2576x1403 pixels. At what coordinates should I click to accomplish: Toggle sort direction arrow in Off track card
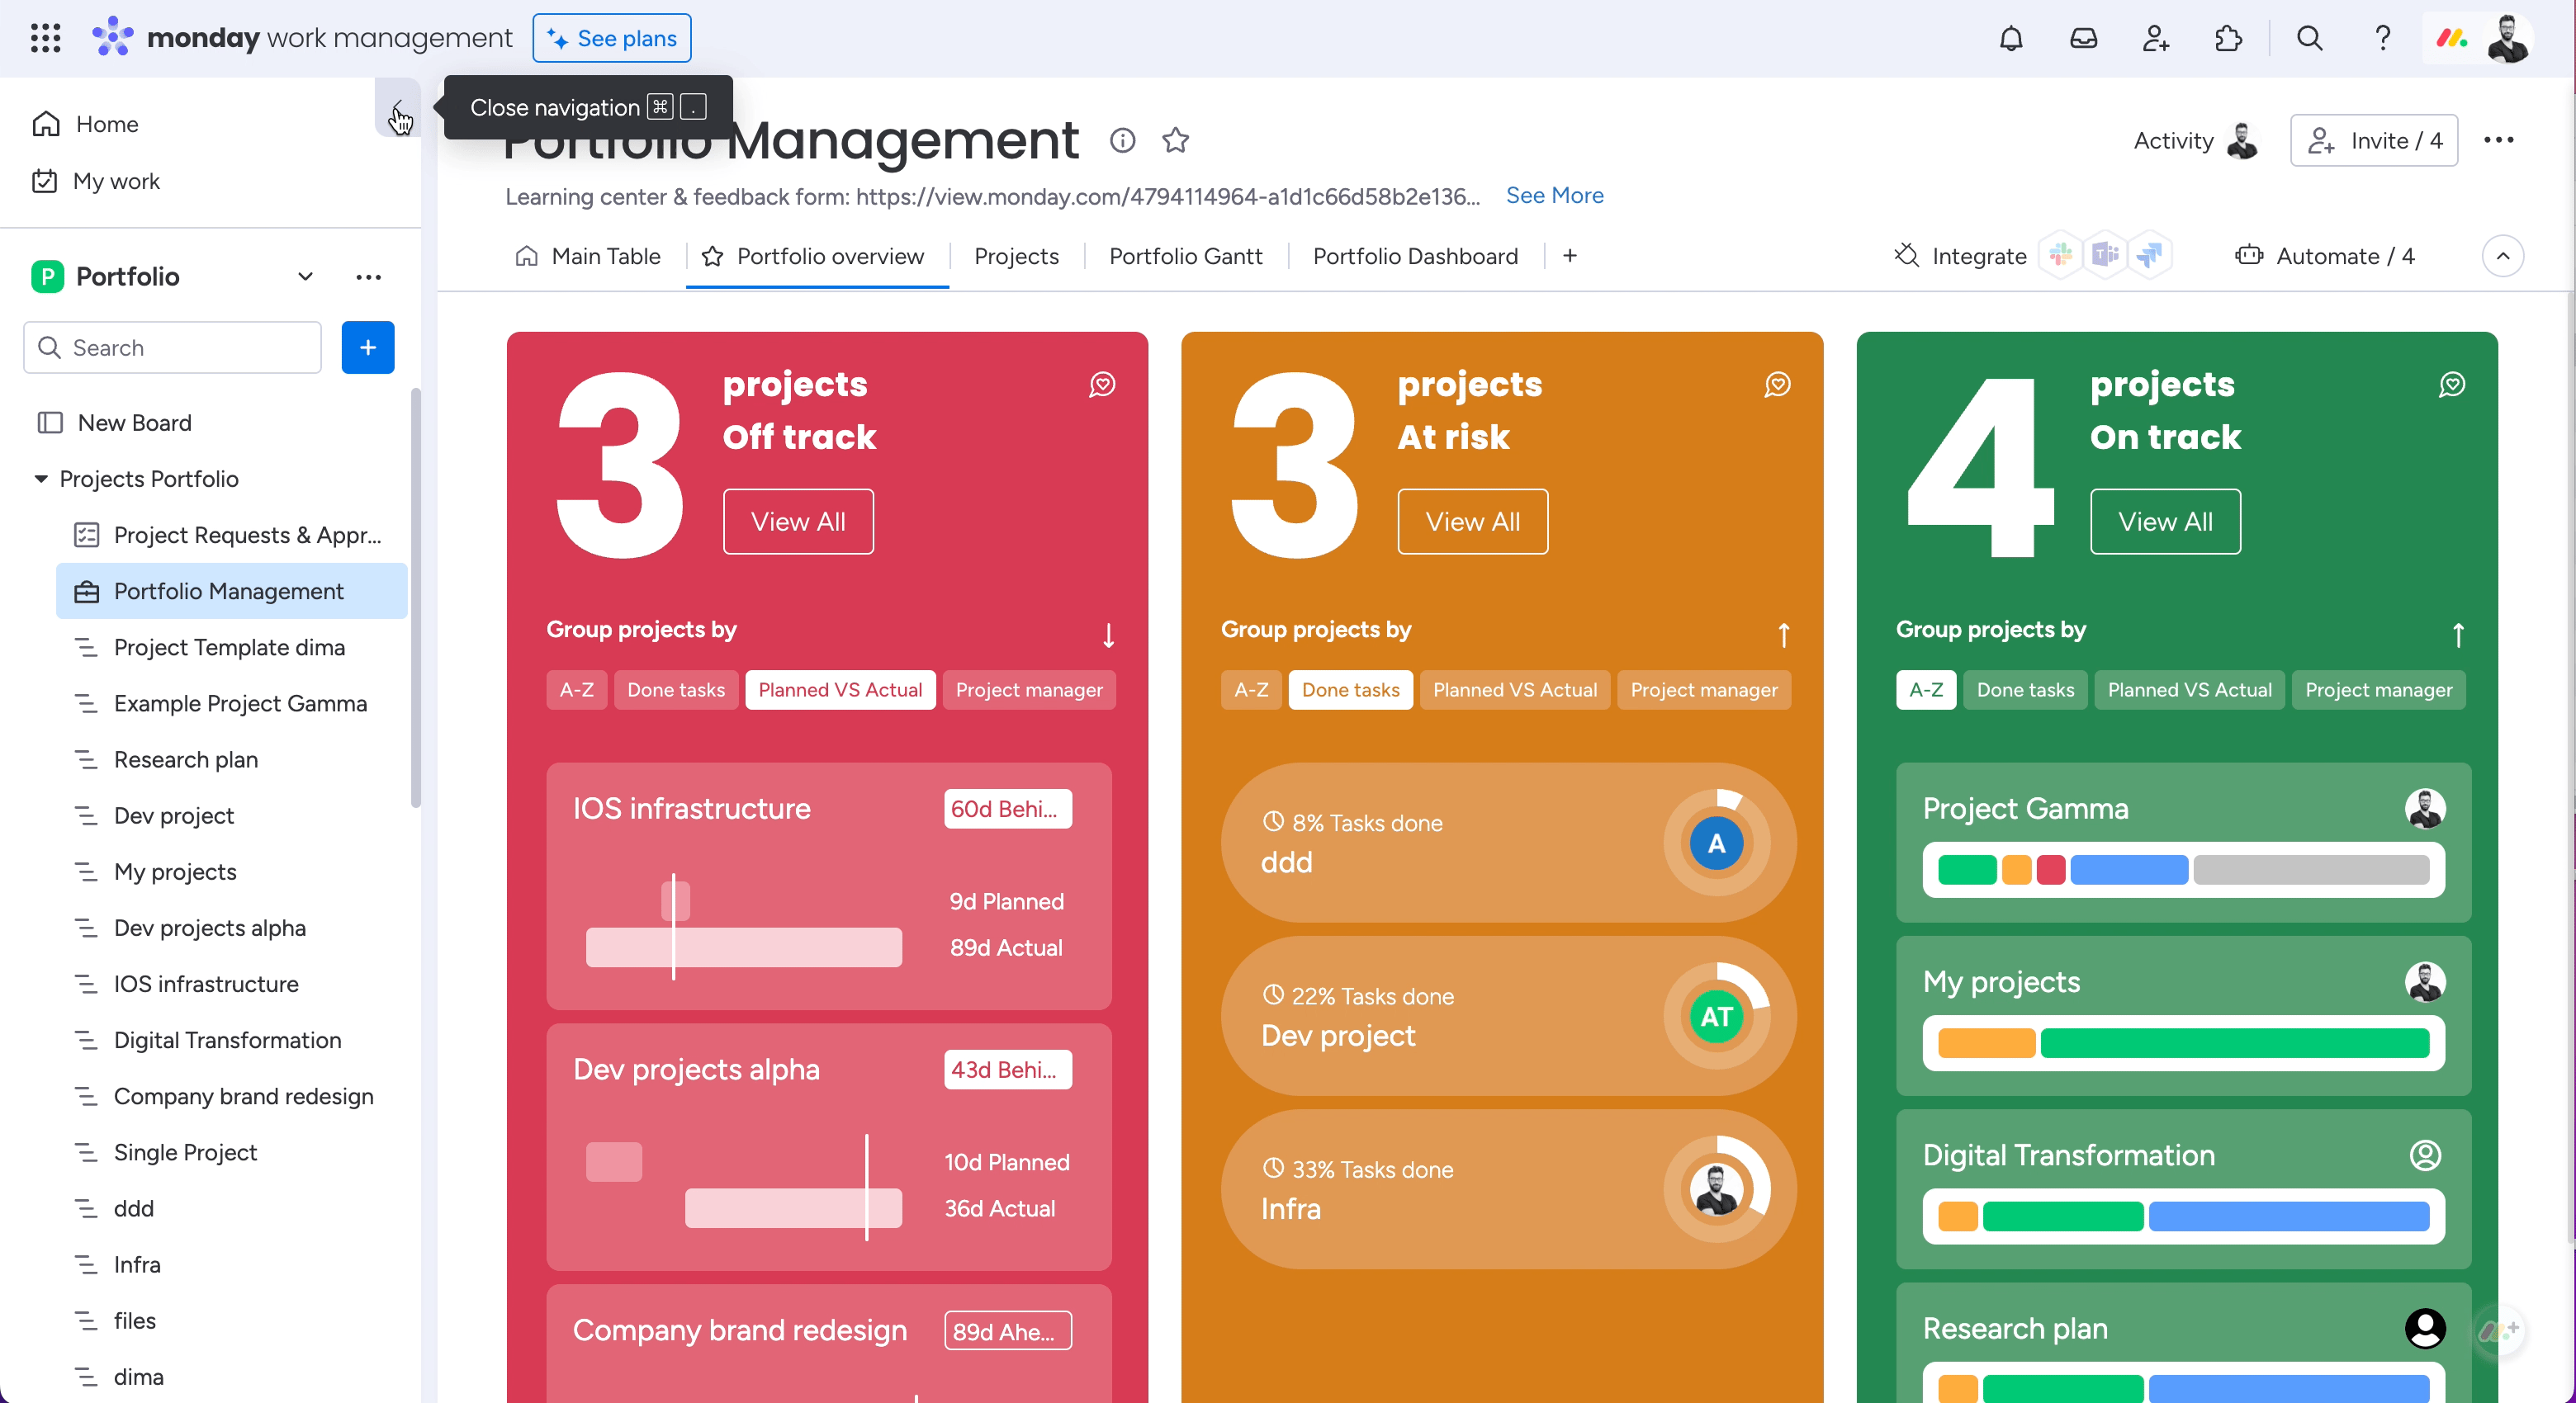pyautogui.click(x=1108, y=635)
